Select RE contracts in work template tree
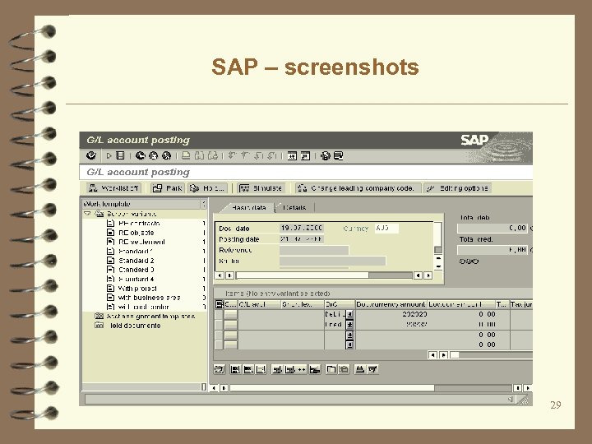592x444 pixels. 139,223
